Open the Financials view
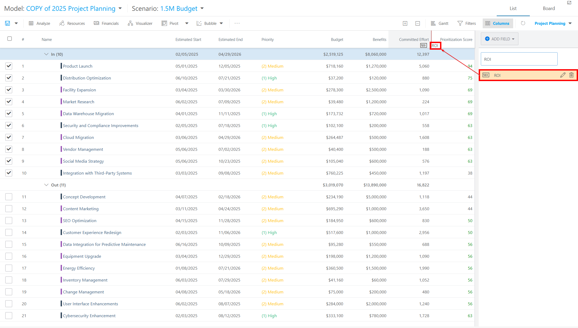 106,23
